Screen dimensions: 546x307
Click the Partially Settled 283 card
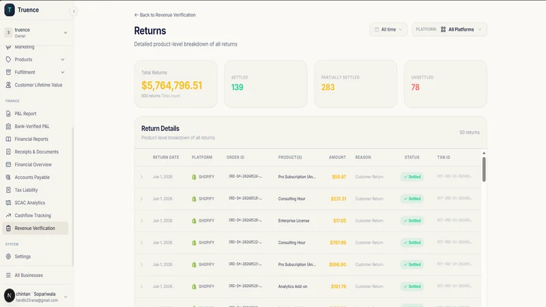pos(356,84)
